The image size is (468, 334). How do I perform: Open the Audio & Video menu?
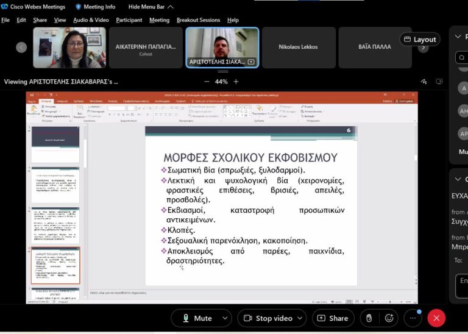click(91, 20)
